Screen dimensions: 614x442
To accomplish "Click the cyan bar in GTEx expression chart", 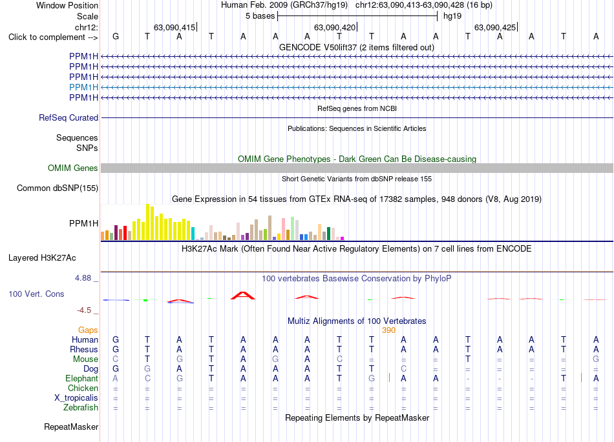I will (193, 234).
